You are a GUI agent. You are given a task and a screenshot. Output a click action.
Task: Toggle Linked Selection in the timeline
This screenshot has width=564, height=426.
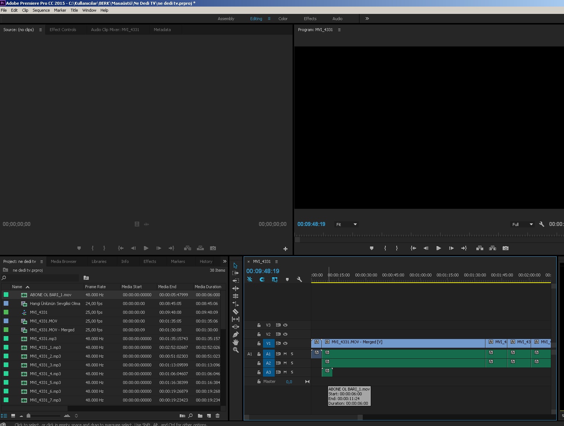[x=275, y=280]
